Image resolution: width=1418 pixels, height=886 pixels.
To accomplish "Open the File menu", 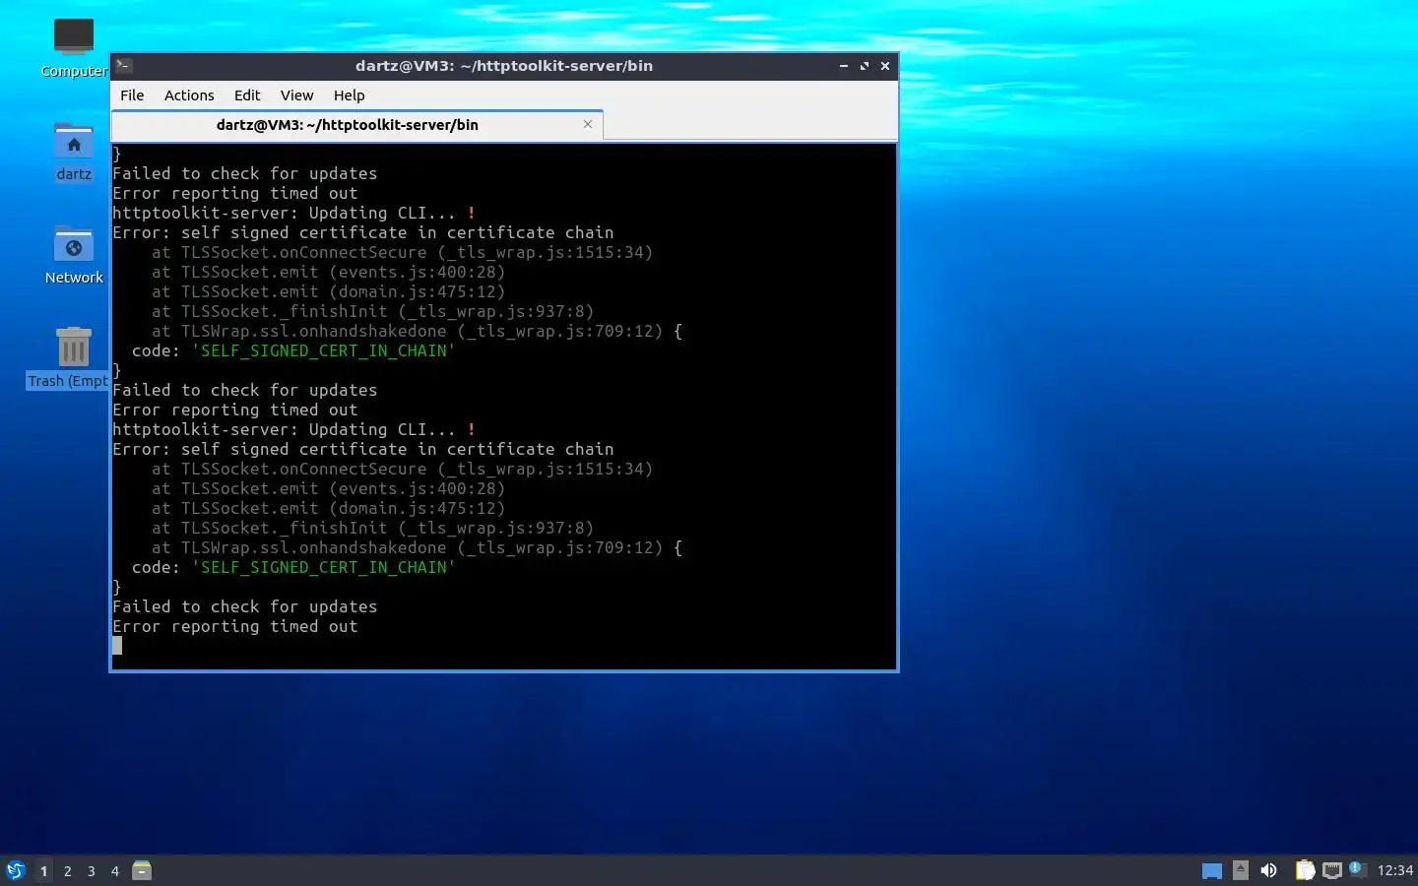I will [132, 95].
